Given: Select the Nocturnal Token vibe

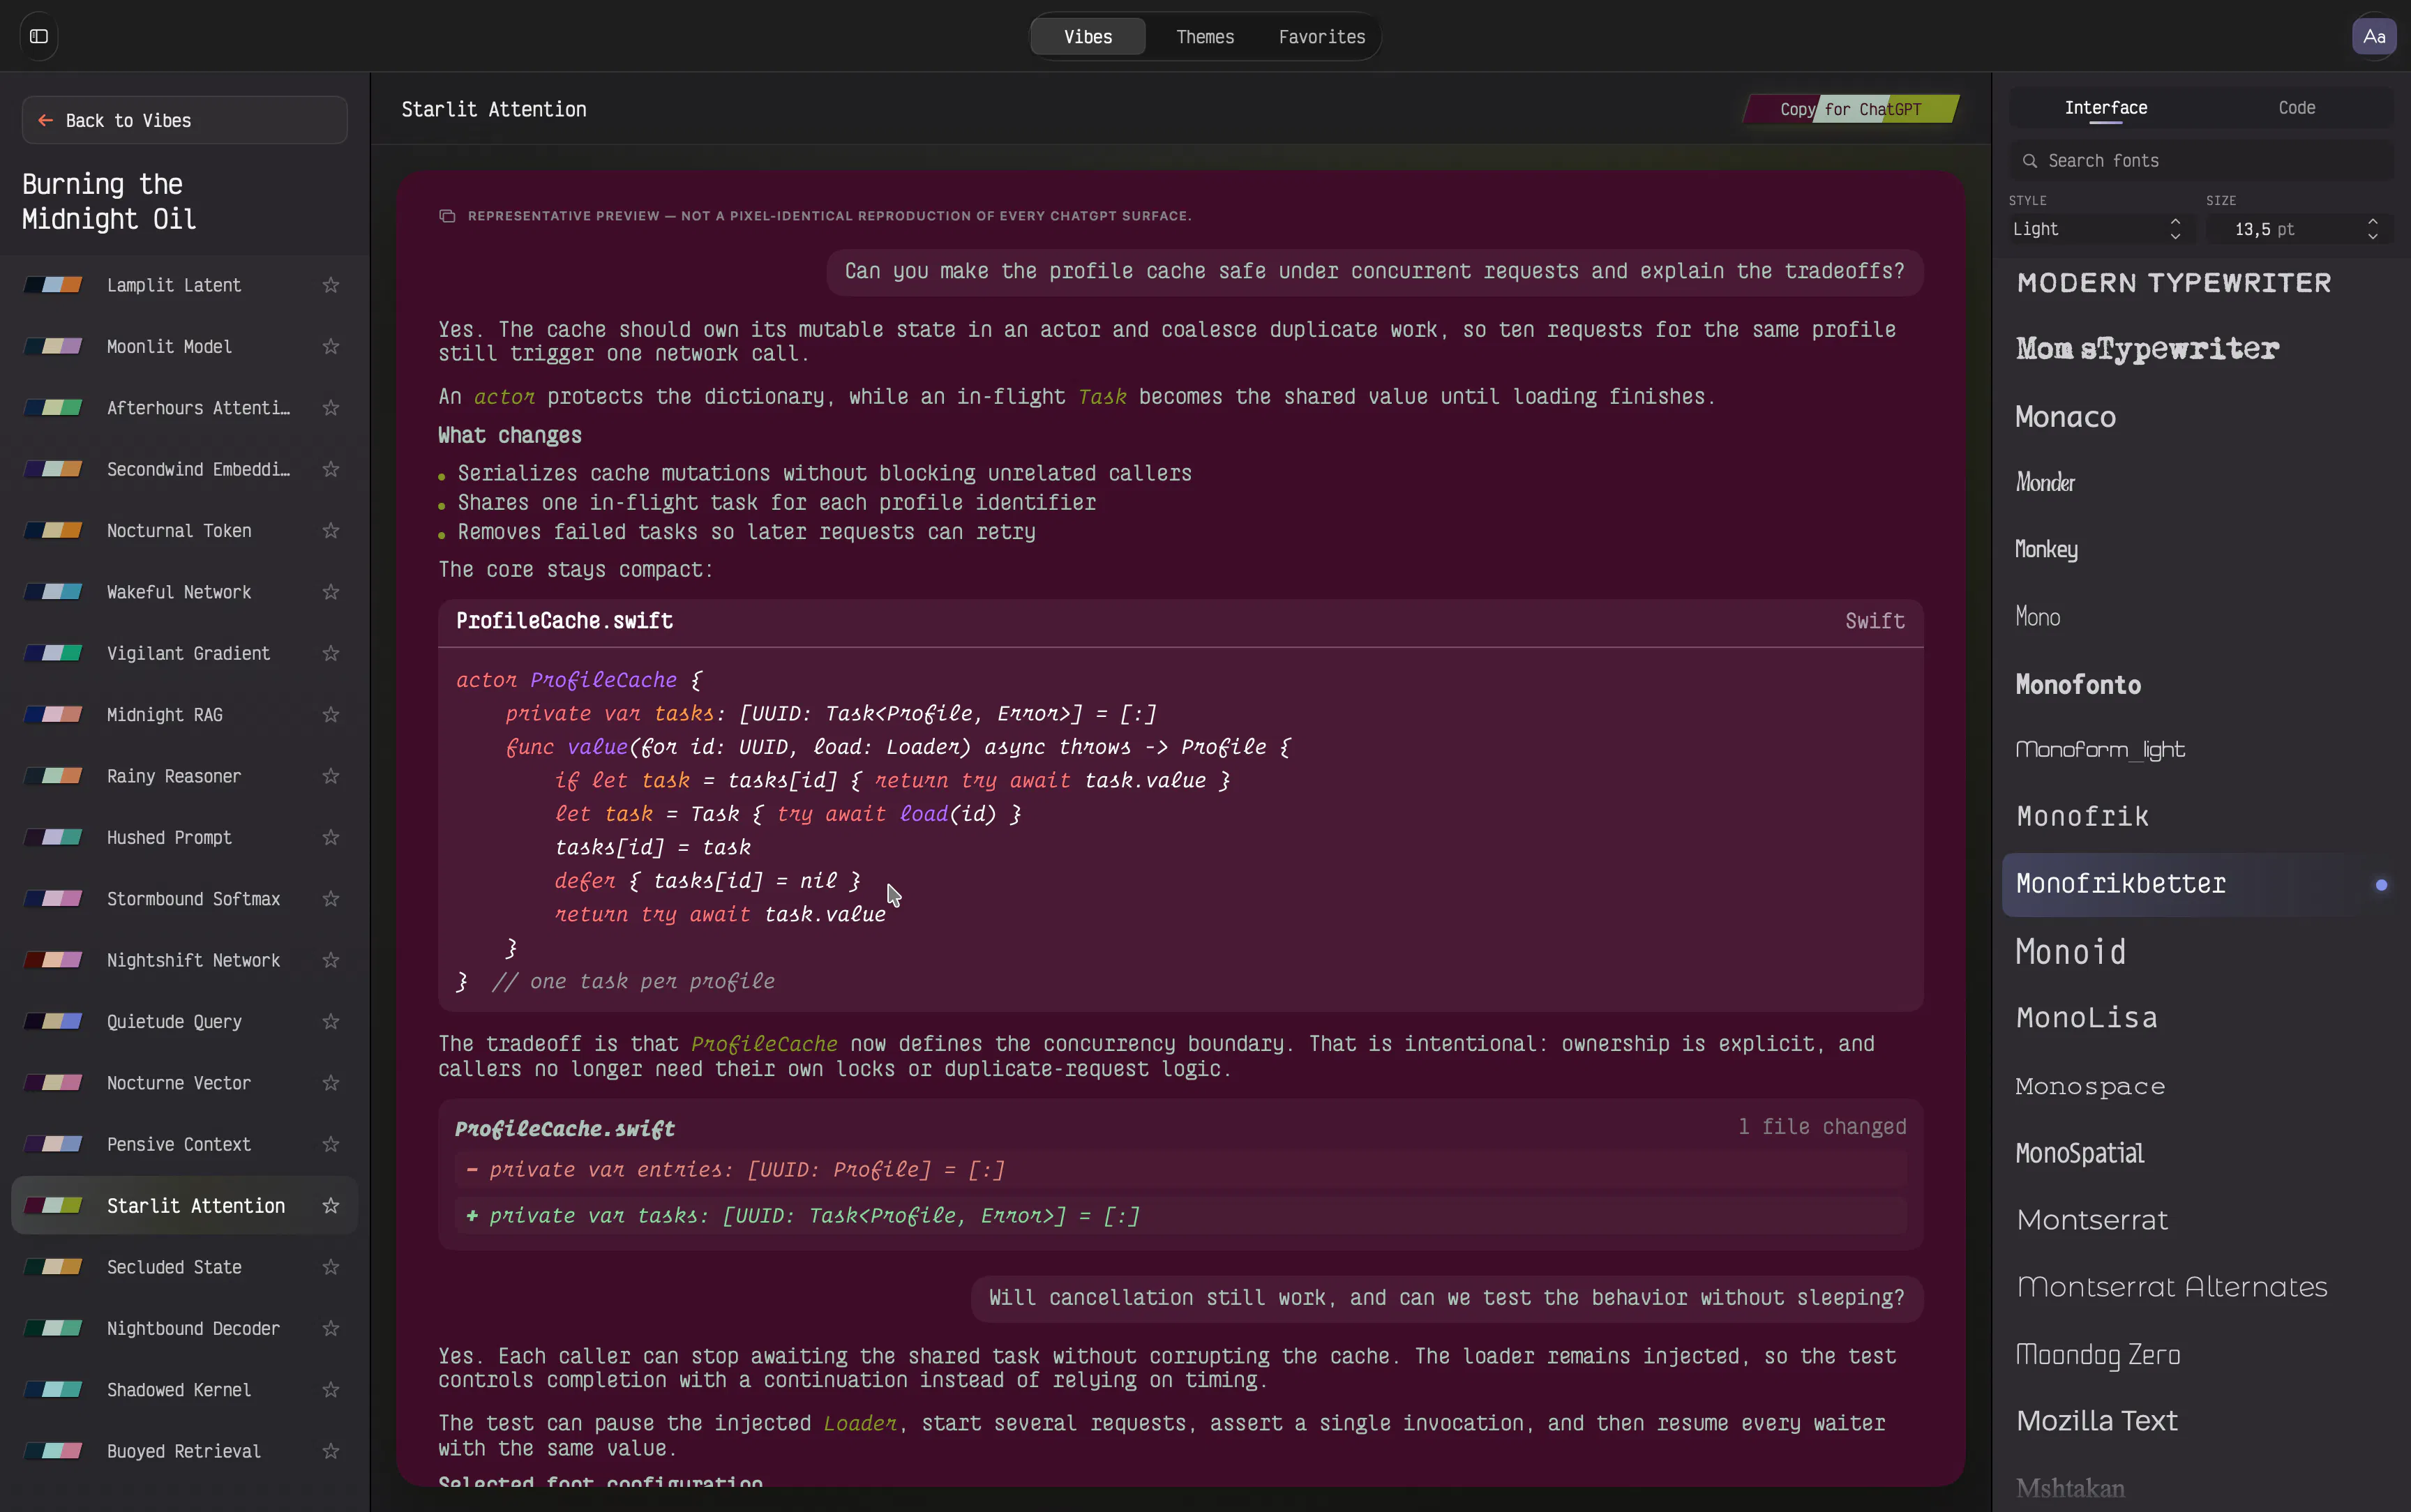Looking at the screenshot, I should coord(184,530).
